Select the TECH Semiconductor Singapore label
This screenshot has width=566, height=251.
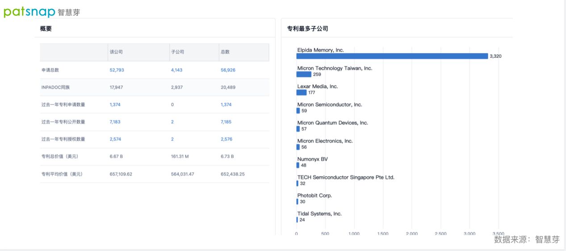click(x=346, y=177)
